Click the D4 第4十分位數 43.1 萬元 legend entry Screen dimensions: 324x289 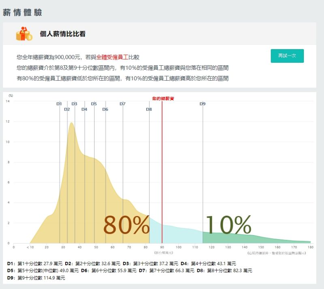click(208, 263)
